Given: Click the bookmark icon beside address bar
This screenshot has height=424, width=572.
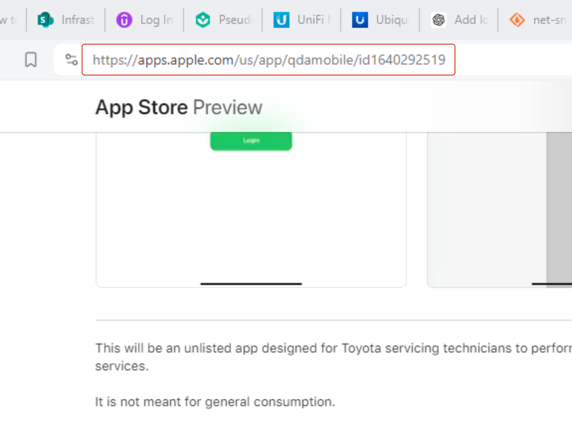Looking at the screenshot, I should pyautogui.click(x=31, y=59).
